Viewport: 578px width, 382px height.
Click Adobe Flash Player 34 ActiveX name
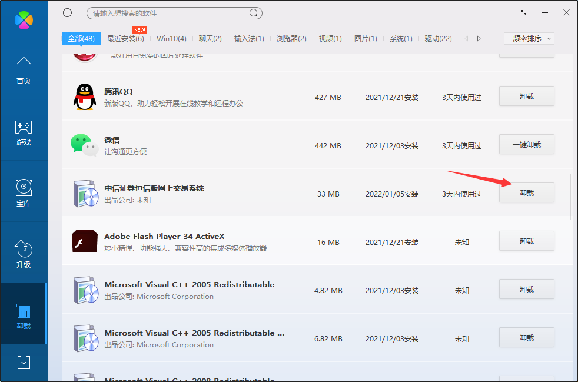[x=164, y=237]
